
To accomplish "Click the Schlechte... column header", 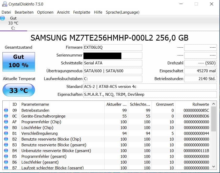I will coord(140,104).
